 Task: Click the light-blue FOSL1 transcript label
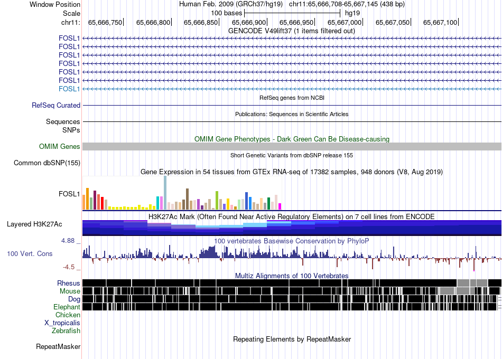(x=69, y=89)
